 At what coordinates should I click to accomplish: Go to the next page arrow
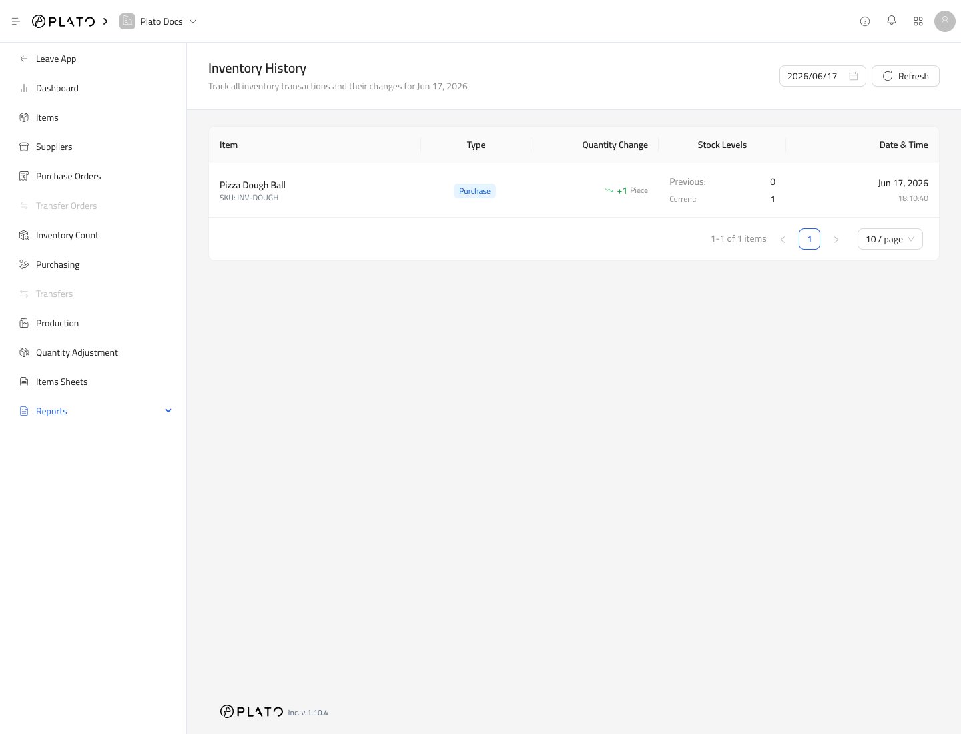[x=836, y=239]
